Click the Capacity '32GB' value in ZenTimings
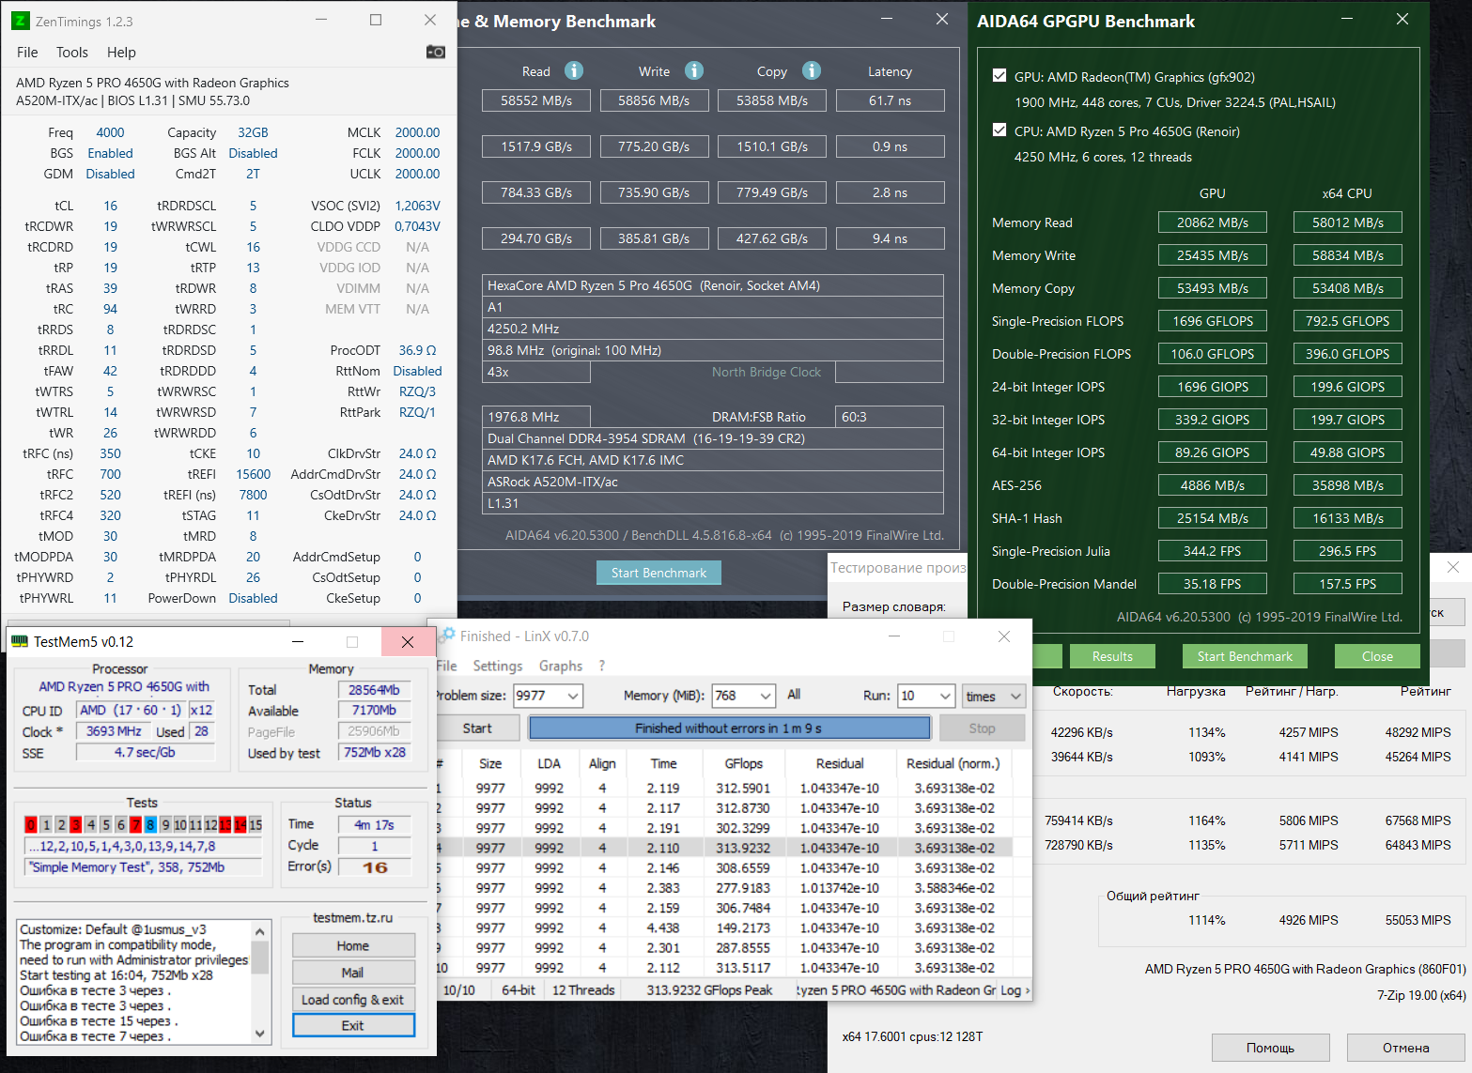Viewport: 1472px width, 1073px height. point(253,132)
